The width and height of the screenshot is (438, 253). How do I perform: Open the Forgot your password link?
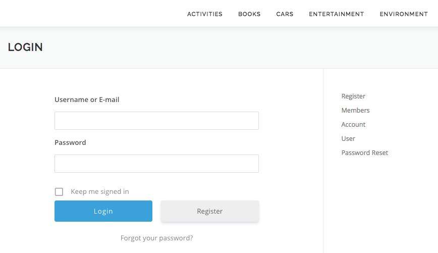(156, 238)
